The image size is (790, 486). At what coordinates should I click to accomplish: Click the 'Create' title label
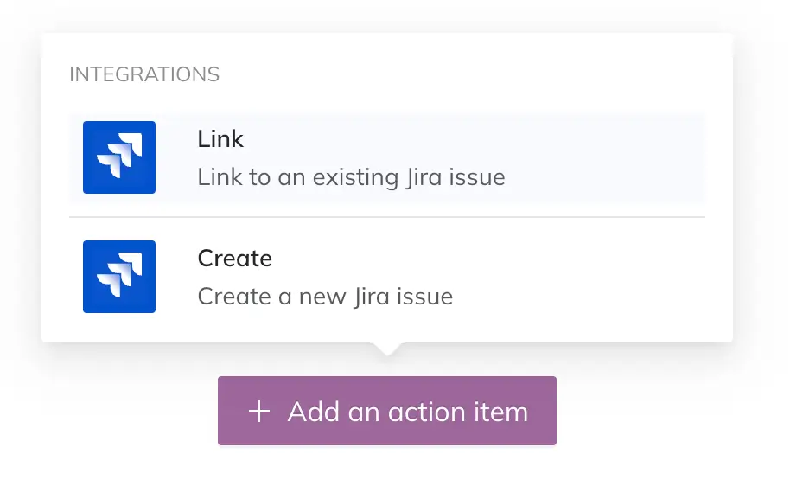(234, 259)
